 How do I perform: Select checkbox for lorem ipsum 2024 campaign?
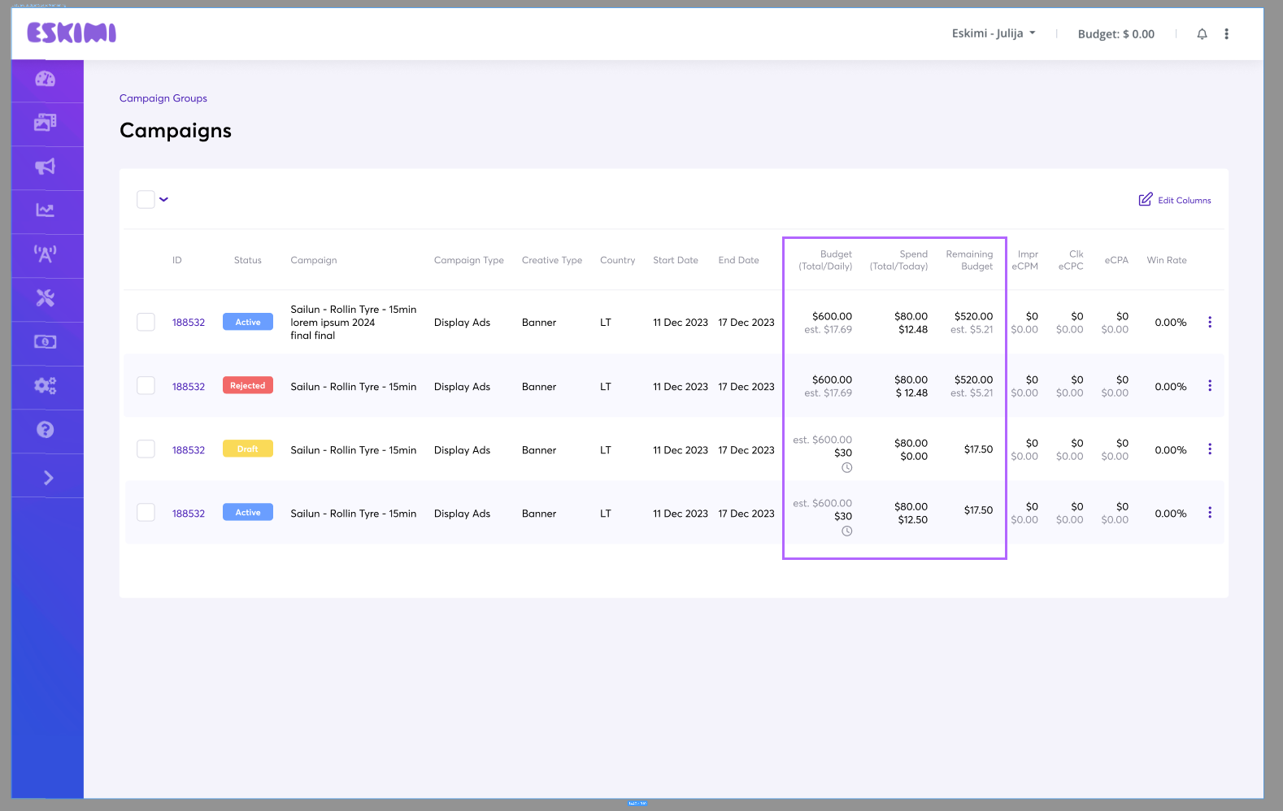click(146, 322)
